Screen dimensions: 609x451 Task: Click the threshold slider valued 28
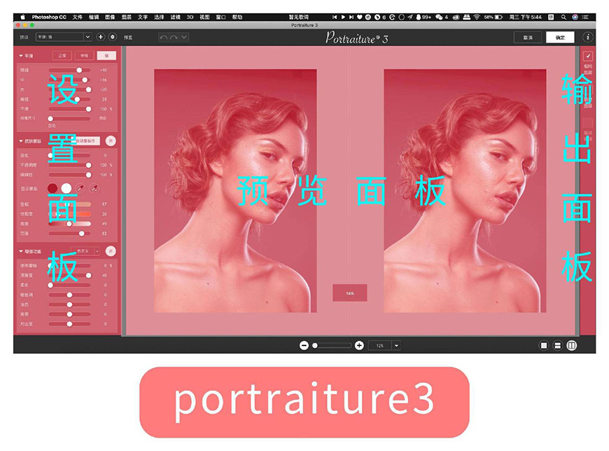(x=69, y=99)
